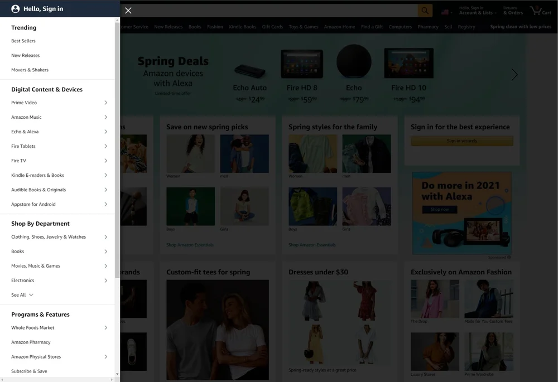Click Toys & Games in the navigation bar
This screenshot has height=382, width=558.
304,27
